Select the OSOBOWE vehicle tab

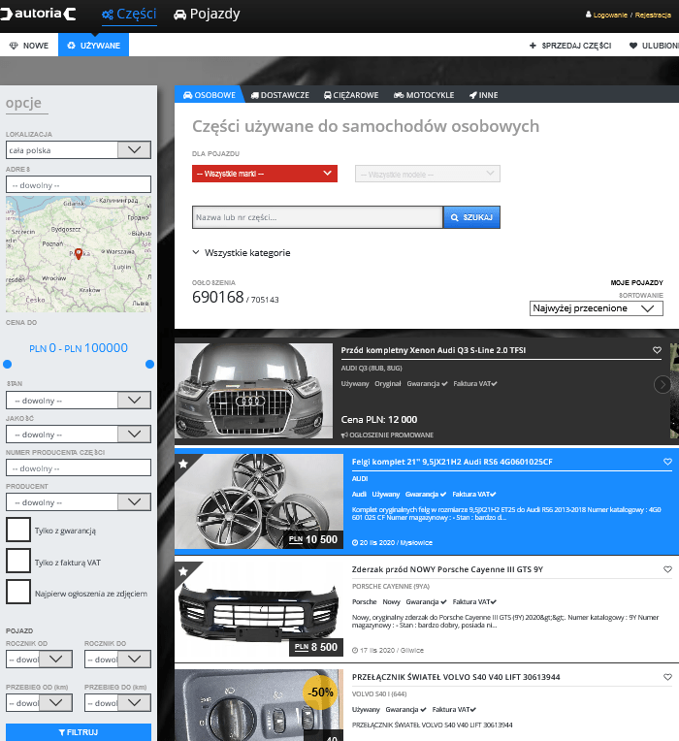pyautogui.click(x=210, y=95)
